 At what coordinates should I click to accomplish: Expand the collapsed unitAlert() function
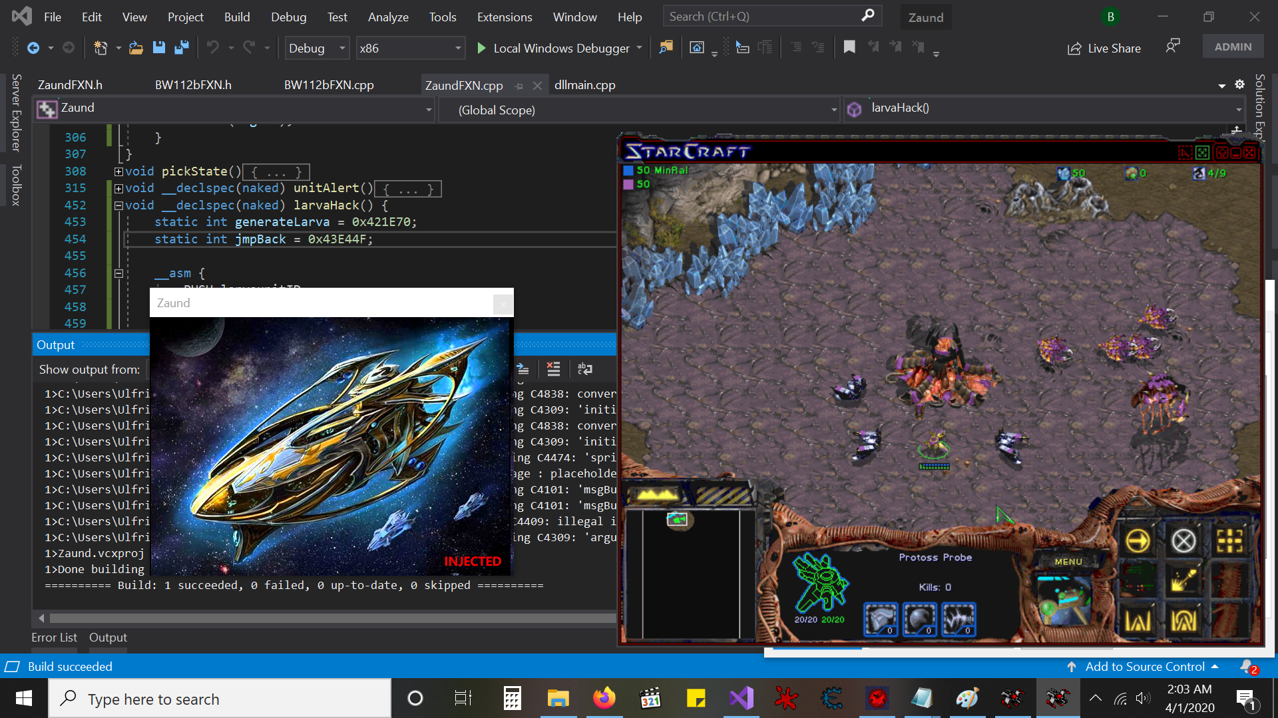click(x=118, y=189)
